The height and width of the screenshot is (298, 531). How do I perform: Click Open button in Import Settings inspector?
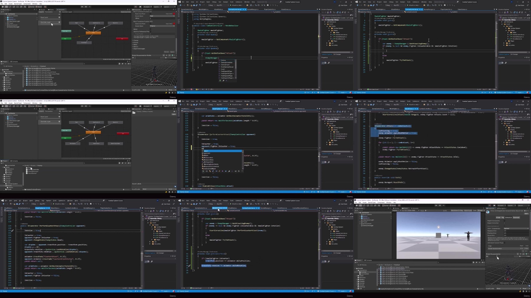click(526, 214)
